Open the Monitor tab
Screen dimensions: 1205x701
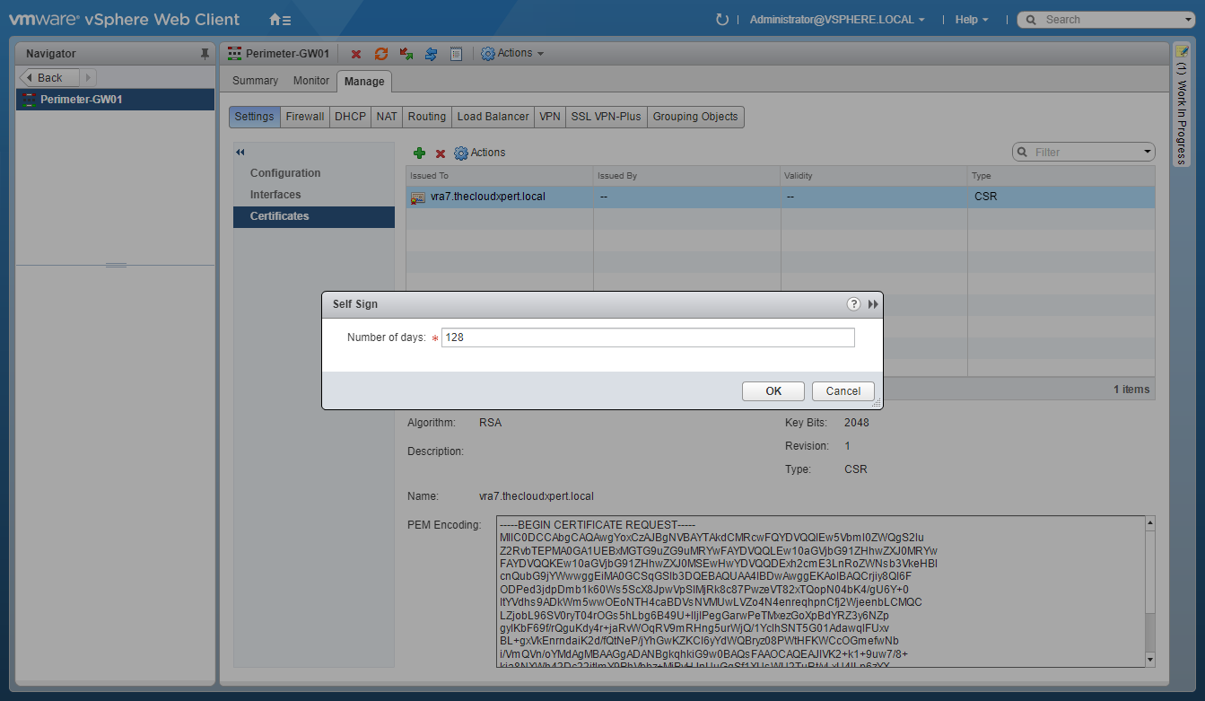coord(311,81)
